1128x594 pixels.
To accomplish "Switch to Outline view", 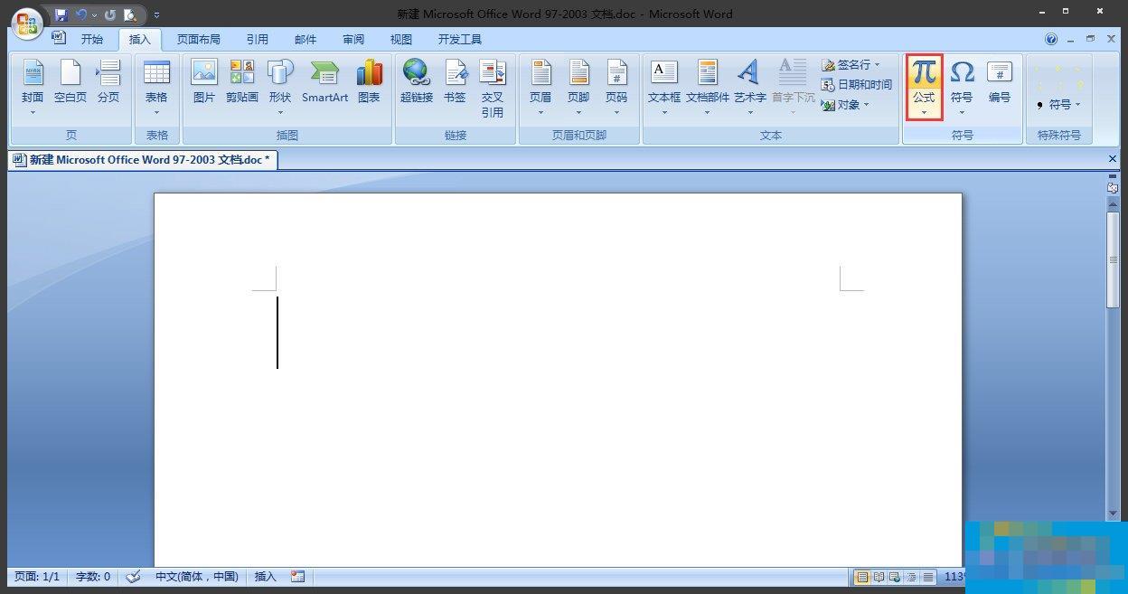I will pyautogui.click(x=911, y=577).
